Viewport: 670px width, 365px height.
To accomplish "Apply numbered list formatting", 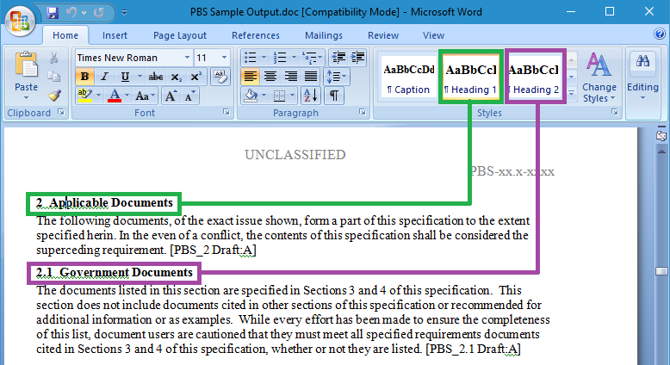I will [x=279, y=57].
